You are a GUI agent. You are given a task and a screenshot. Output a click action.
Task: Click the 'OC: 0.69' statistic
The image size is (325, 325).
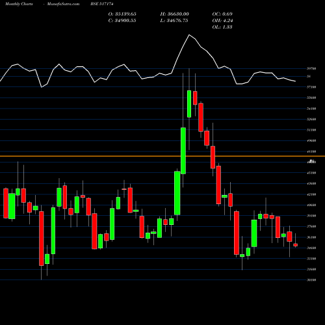[x=222, y=14]
